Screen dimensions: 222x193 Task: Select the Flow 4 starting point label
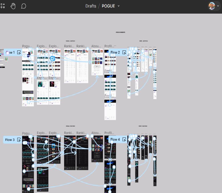115,140
